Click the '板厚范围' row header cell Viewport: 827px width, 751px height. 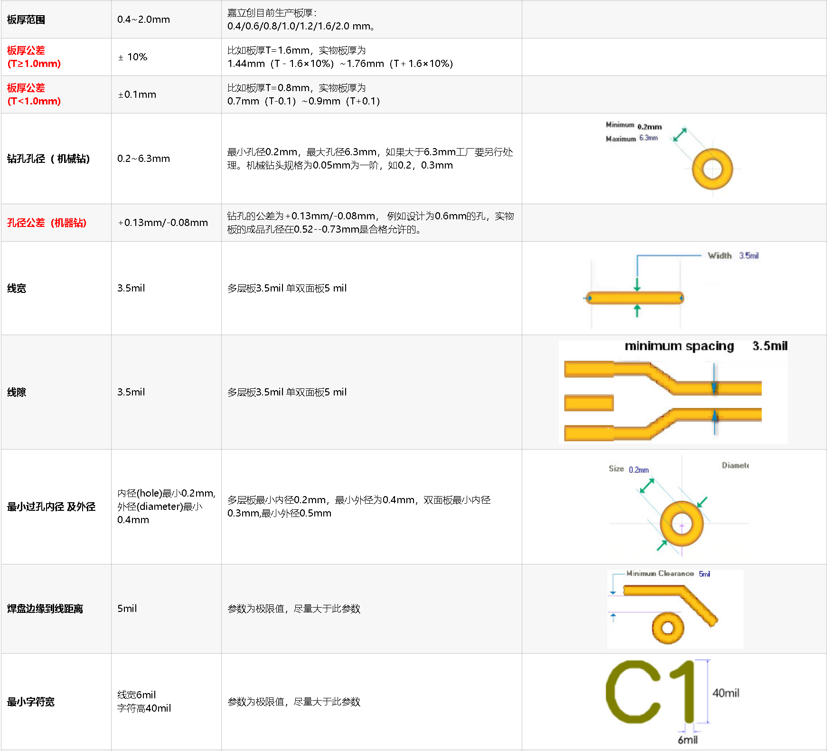coord(56,19)
